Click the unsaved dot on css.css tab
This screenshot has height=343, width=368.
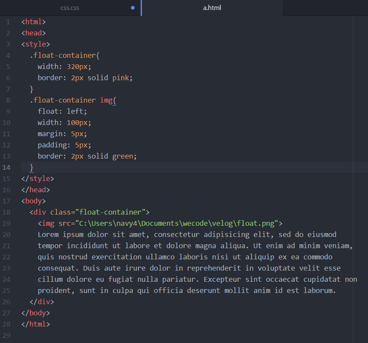click(x=133, y=8)
